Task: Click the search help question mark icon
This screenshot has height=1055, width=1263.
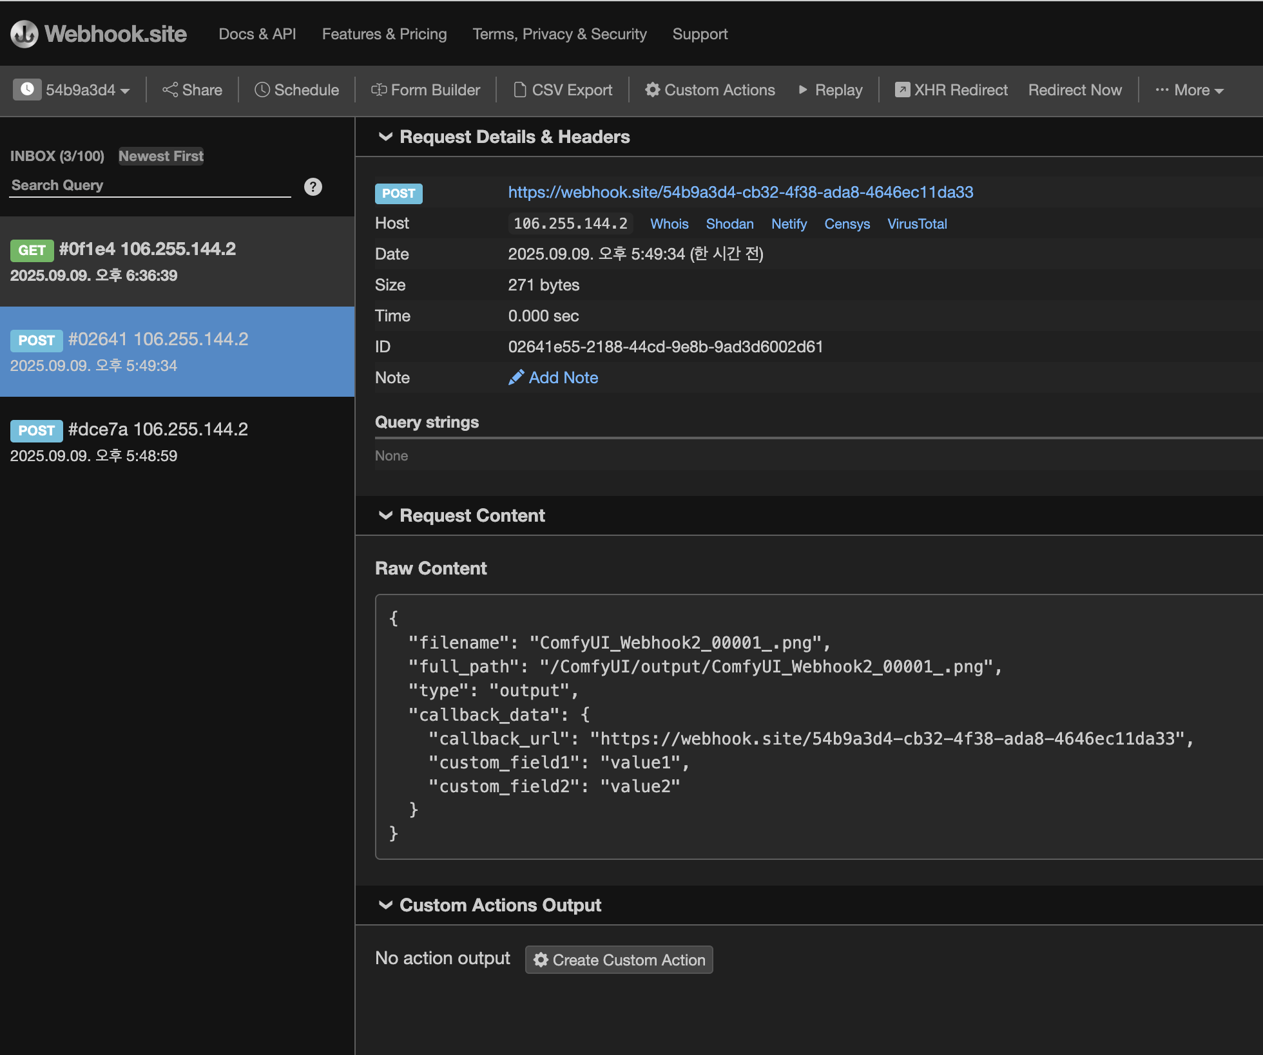Action: pyautogui.click(x=313, y=187)
